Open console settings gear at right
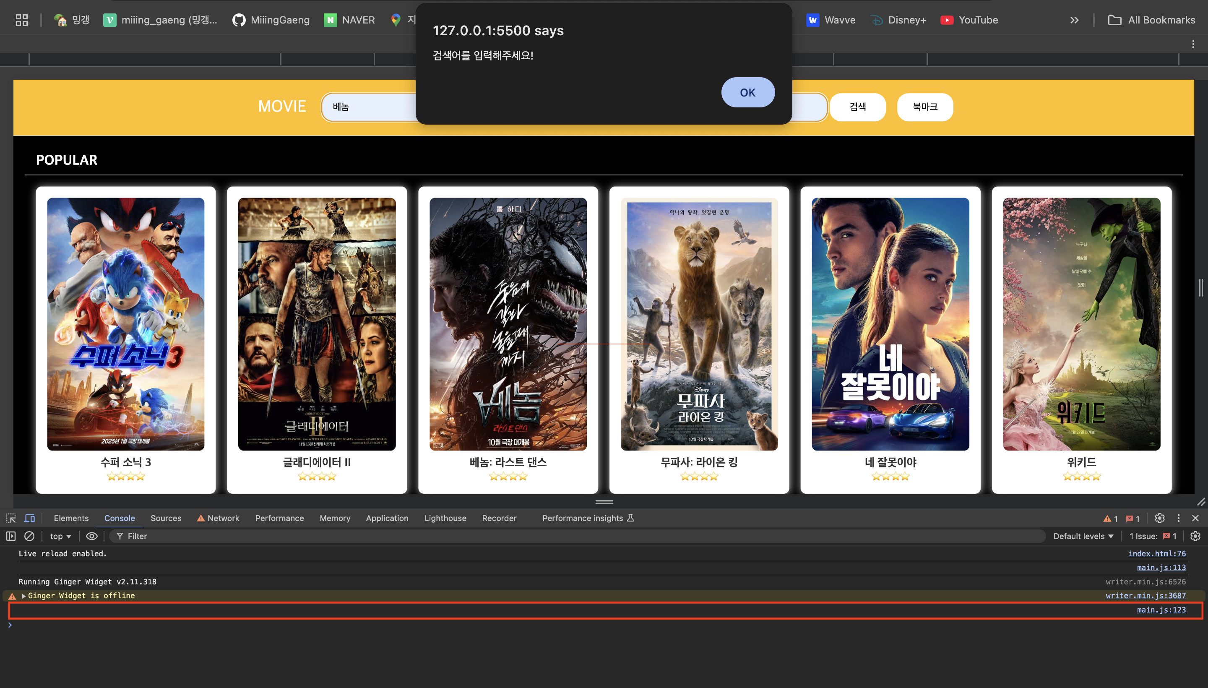This screenshot has height=688, width=1208. pyautogui.click(x=1195, y=536)
